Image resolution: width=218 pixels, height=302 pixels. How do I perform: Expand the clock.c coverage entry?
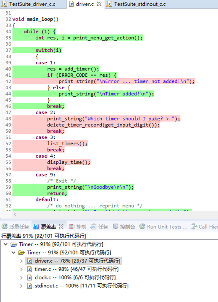(x=22, y=277)
